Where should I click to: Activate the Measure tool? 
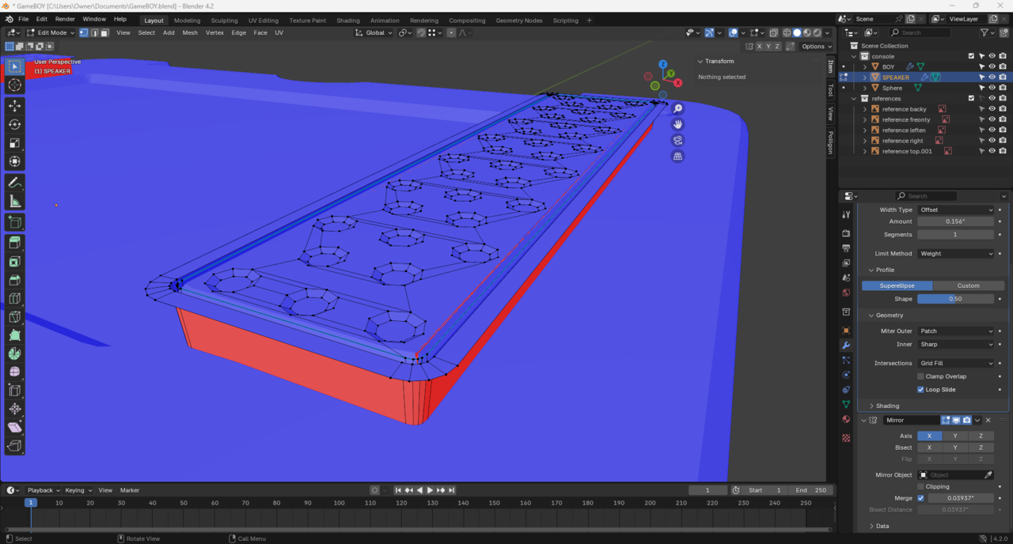pyautogui.click(x=14, y=202)
